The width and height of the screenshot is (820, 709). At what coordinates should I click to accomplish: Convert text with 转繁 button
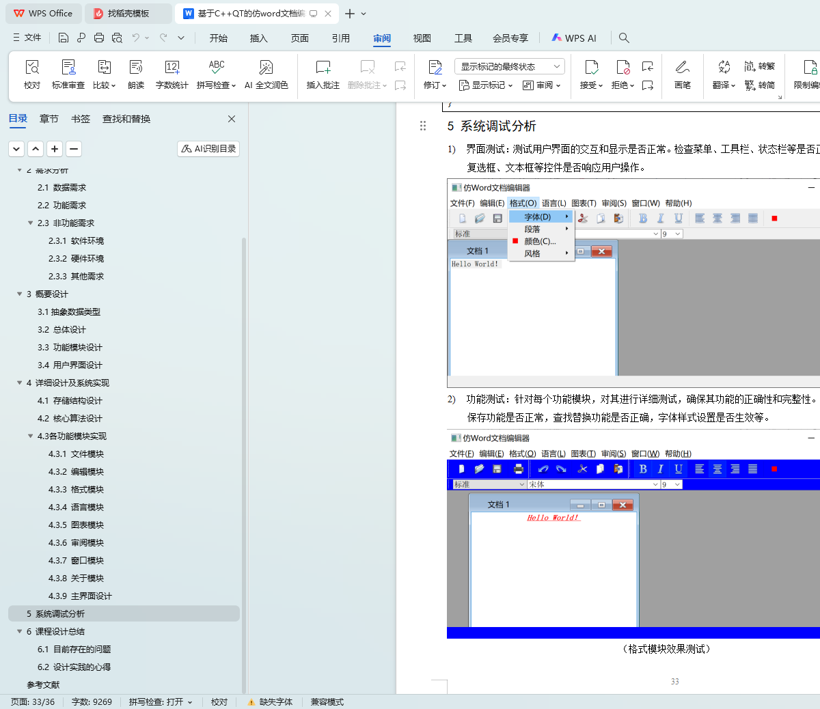[760, 66]
